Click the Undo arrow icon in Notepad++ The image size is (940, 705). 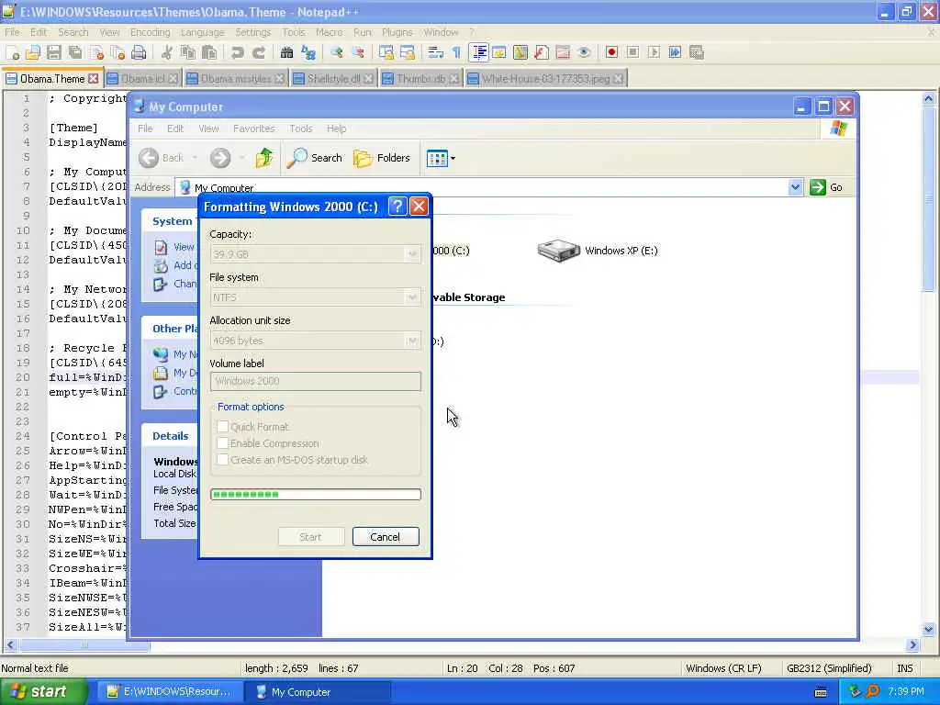(x=238, y=52)
